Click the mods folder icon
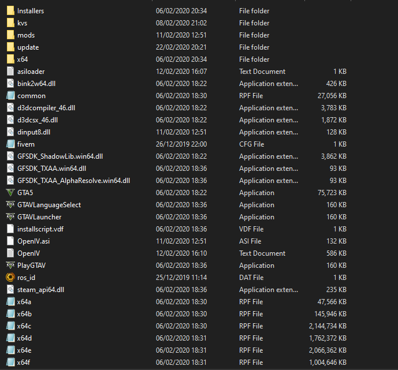 [x=10, y=35]
